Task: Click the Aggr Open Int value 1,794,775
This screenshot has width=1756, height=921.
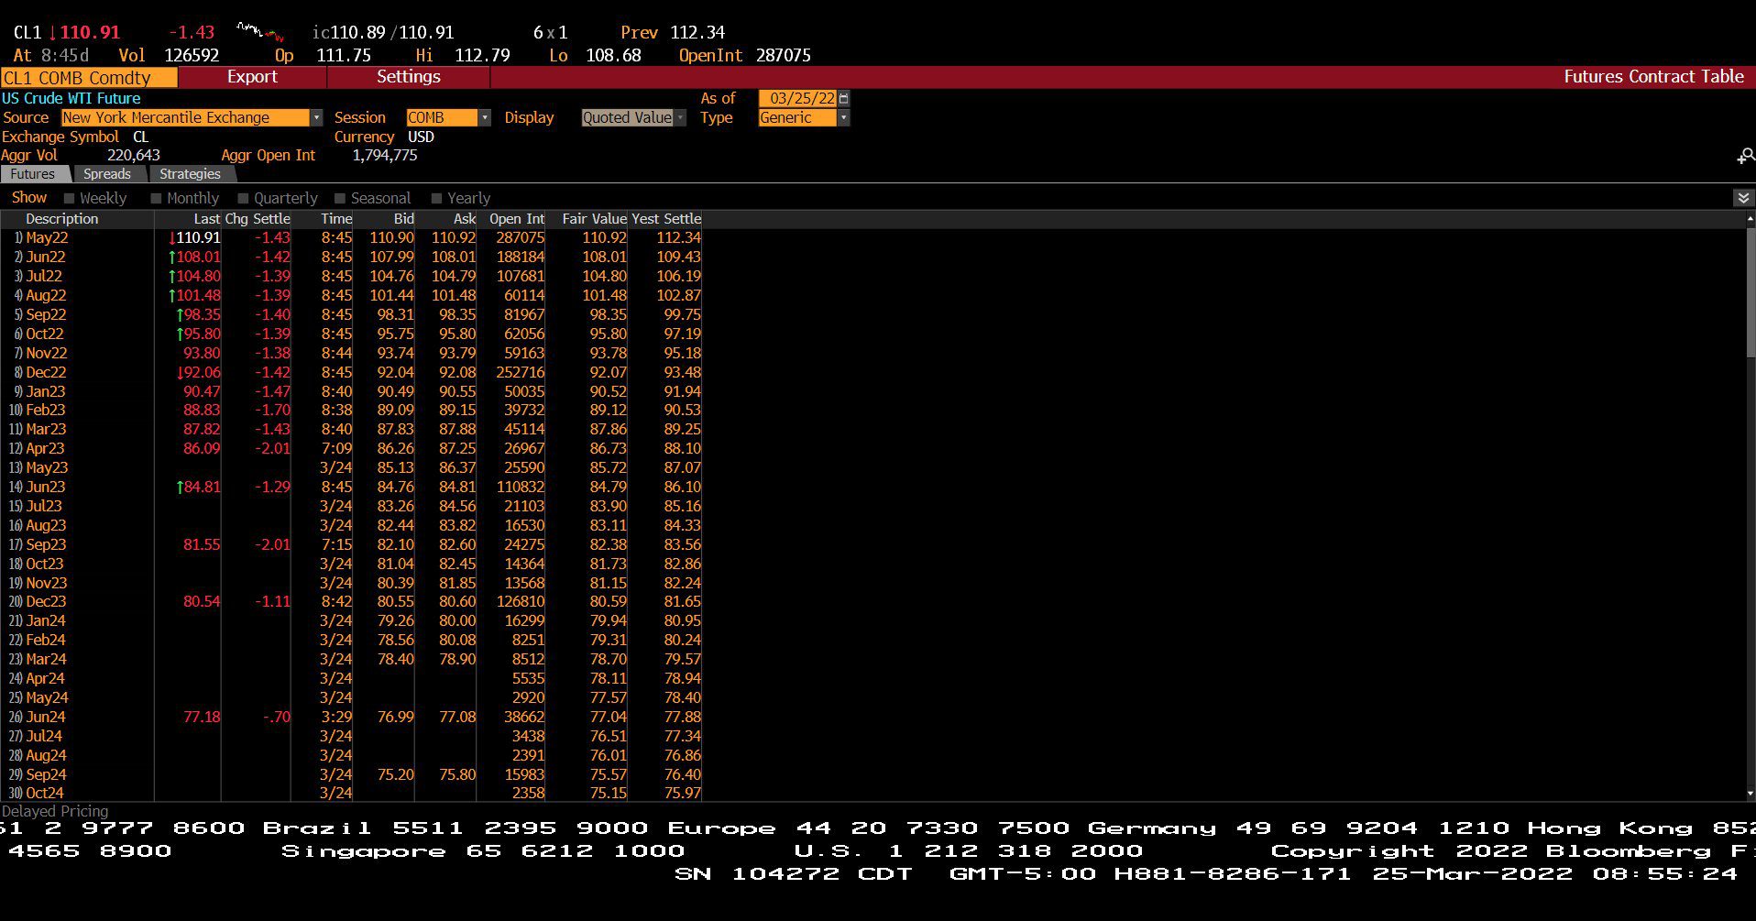Action: pos(385,156)
